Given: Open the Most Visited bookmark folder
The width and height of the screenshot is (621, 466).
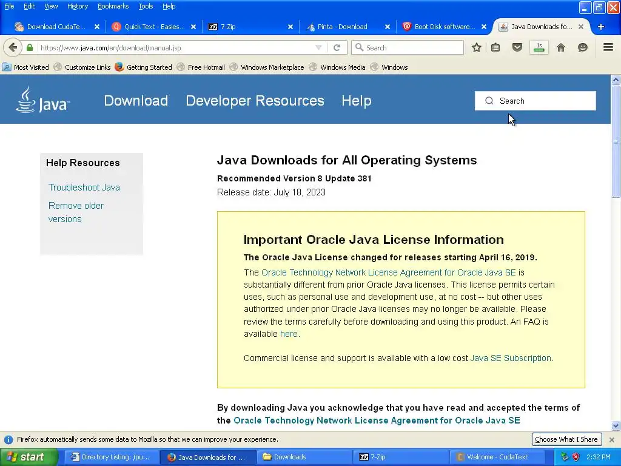Looking at the screenshot, I should [25, 67].
